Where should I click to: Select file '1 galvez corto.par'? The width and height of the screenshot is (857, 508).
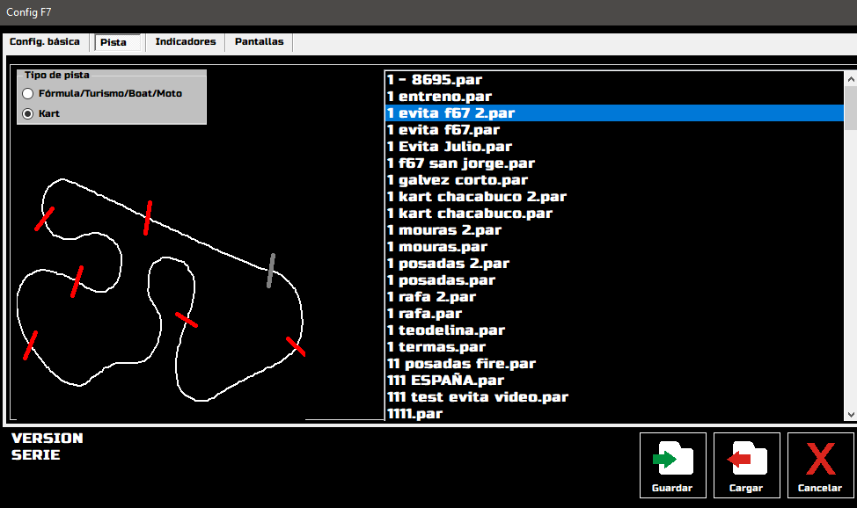615,180
